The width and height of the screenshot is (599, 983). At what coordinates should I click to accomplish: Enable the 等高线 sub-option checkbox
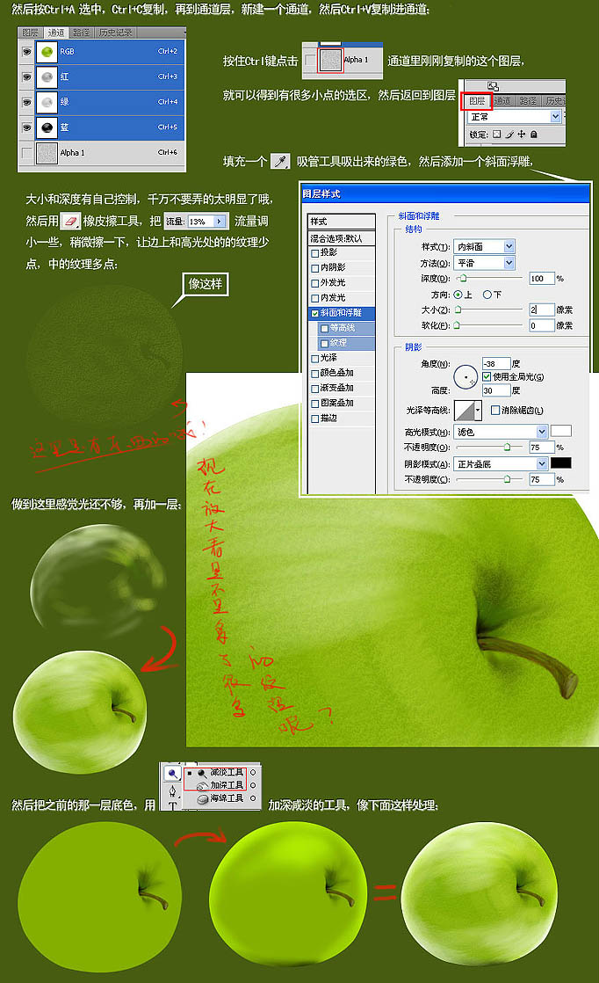pyautogui.click(x=323, y=328)
